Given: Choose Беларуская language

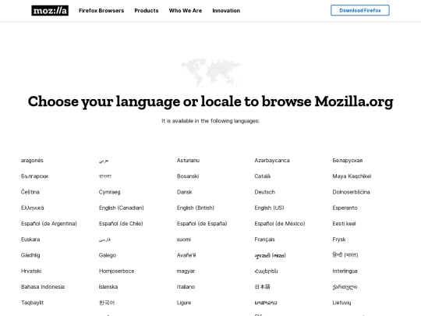Looking at the screenshot, I should [348, 161].
